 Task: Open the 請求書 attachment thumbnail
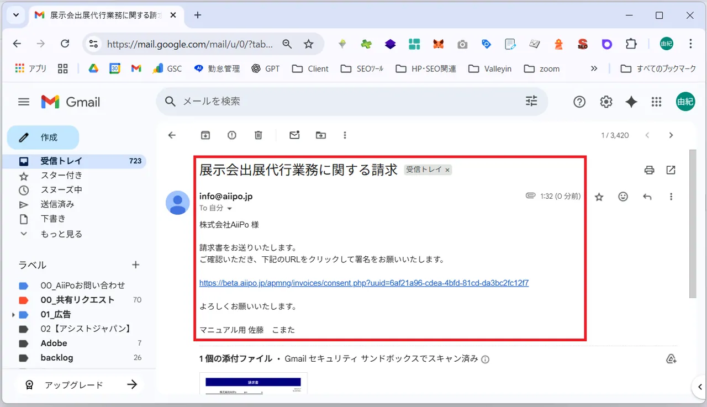click(254, 383)
